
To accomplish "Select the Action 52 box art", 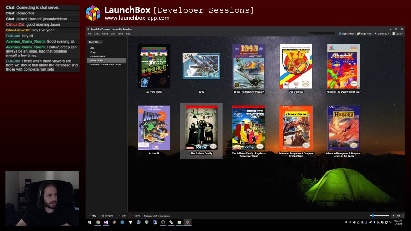I will (x=154, y=128).
